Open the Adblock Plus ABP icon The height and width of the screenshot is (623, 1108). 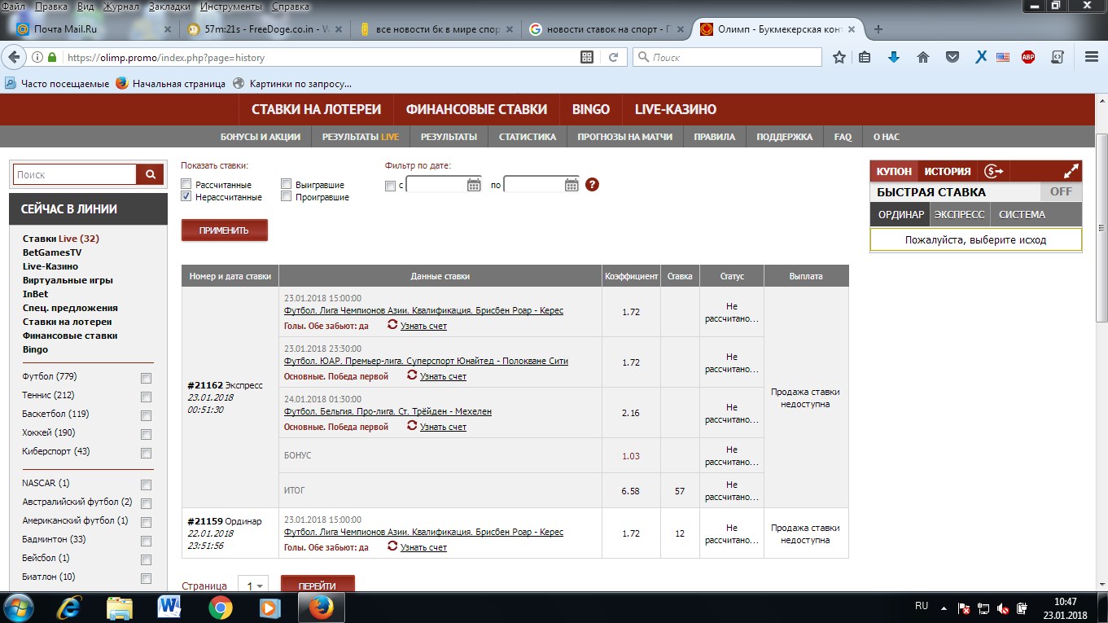[1028, 58]
